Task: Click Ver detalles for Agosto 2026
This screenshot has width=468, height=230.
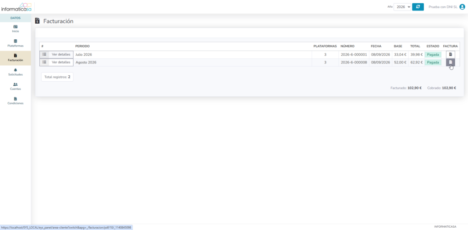Action: click(x=61, y=62)
